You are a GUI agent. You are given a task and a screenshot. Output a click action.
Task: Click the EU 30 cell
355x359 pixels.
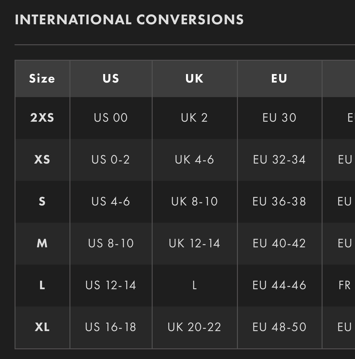tap(279, 118)
